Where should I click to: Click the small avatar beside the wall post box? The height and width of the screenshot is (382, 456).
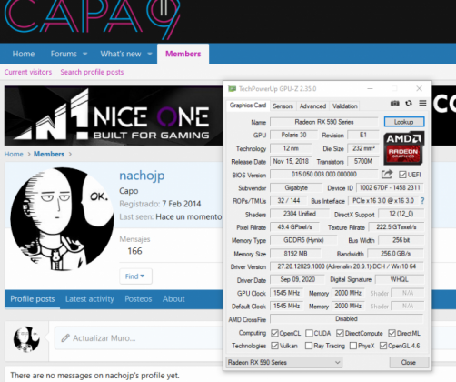pos(26,339)
